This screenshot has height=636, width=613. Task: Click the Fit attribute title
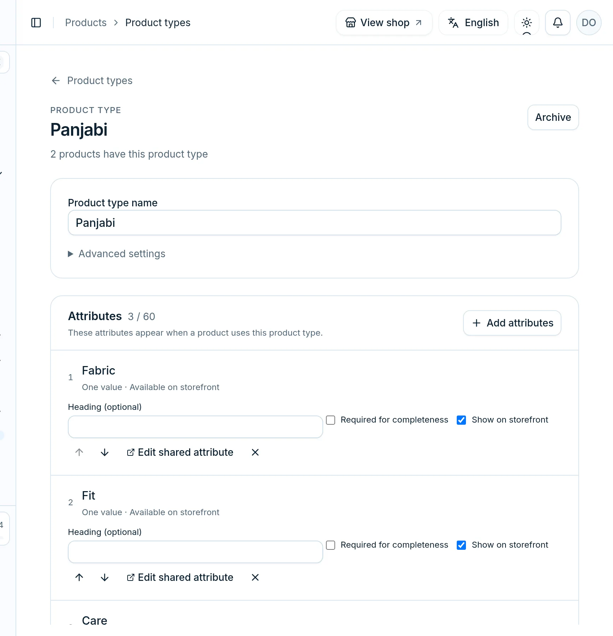coord(88,495)
